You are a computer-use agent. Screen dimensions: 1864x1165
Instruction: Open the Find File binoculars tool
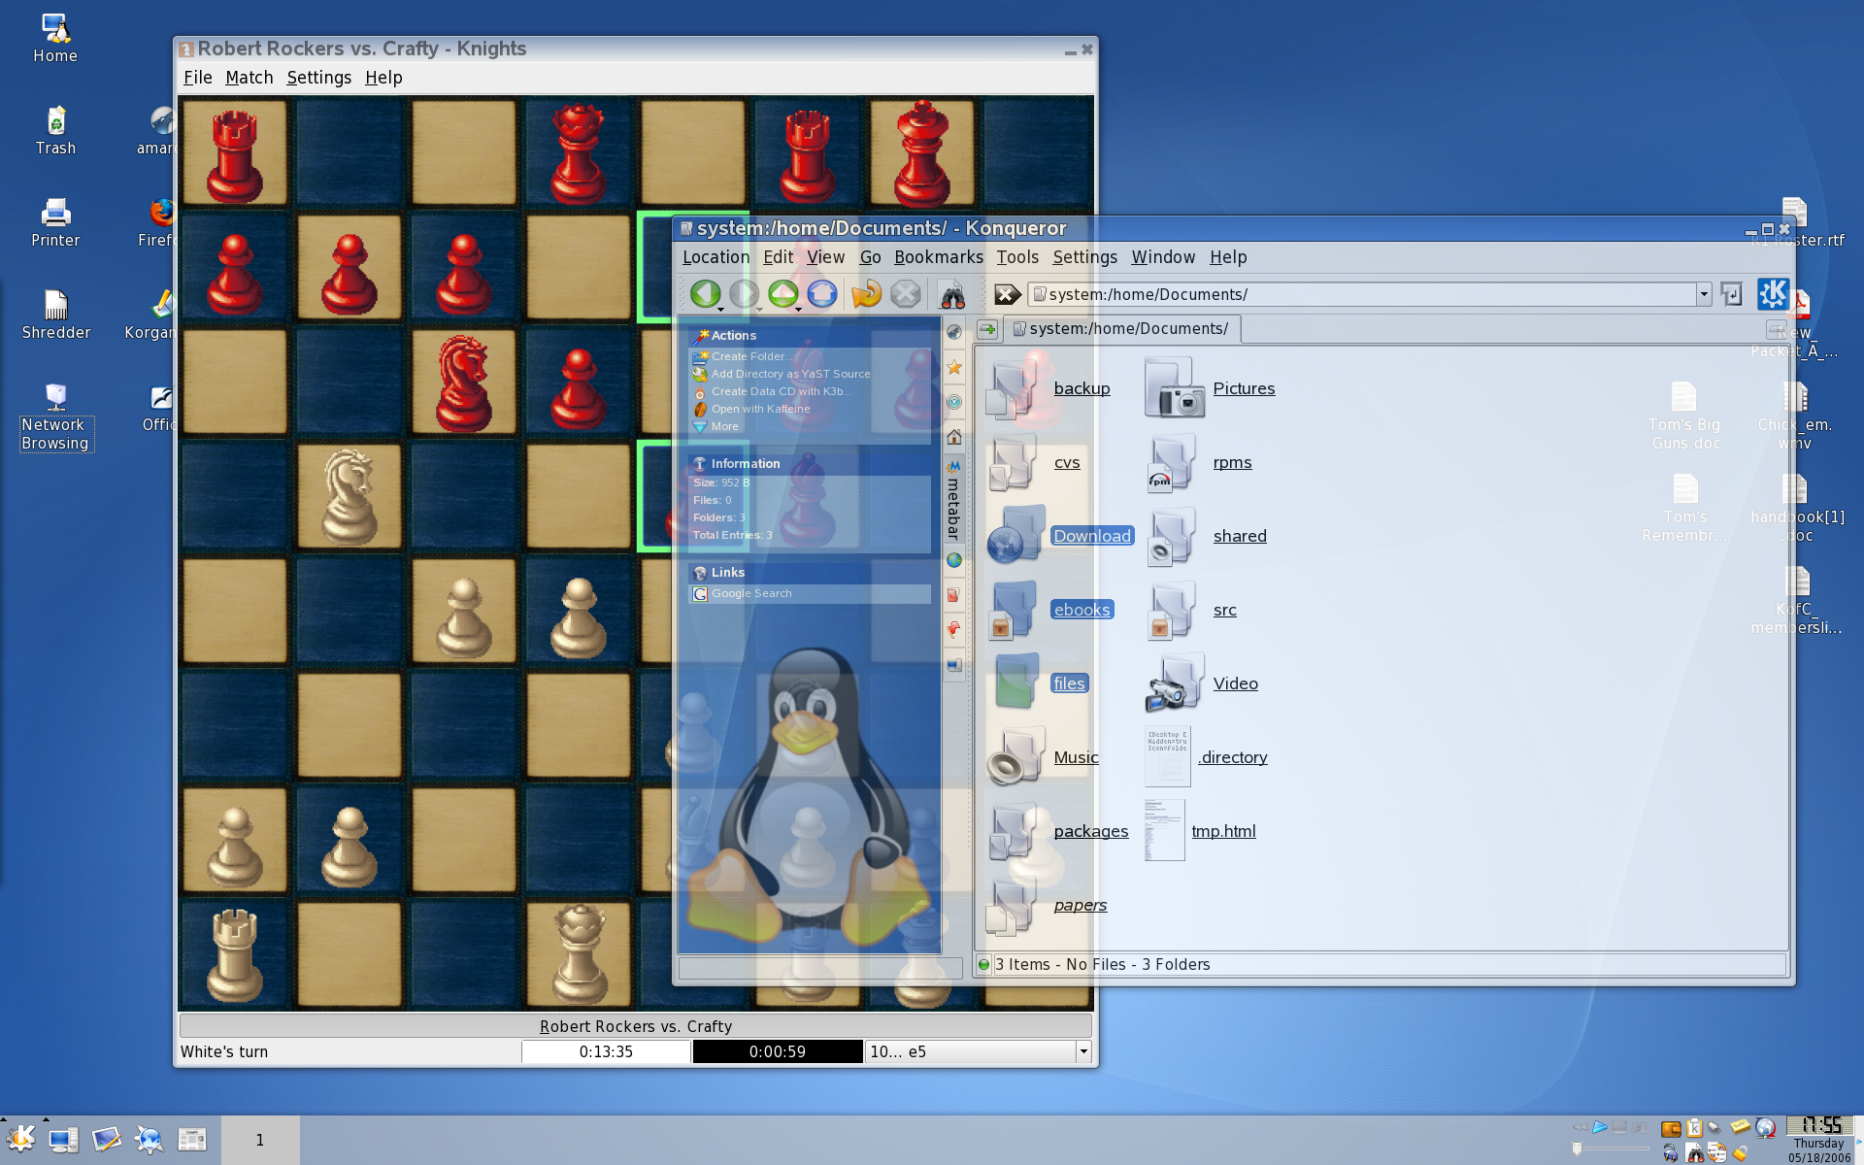(x=951, y=293)
